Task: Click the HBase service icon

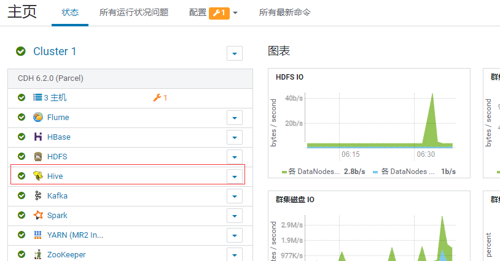Action: pos(38,137)
